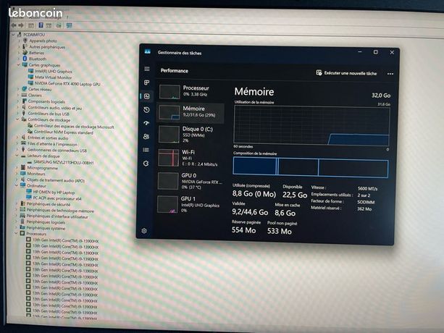The height and width of the screenshot is (333, 444).
Task: Select Wi-Fi performance entry
Action: coord(190,158)
